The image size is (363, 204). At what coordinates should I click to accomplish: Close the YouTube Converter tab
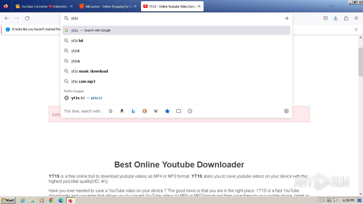pyautogui.click(x=71, y=6)
